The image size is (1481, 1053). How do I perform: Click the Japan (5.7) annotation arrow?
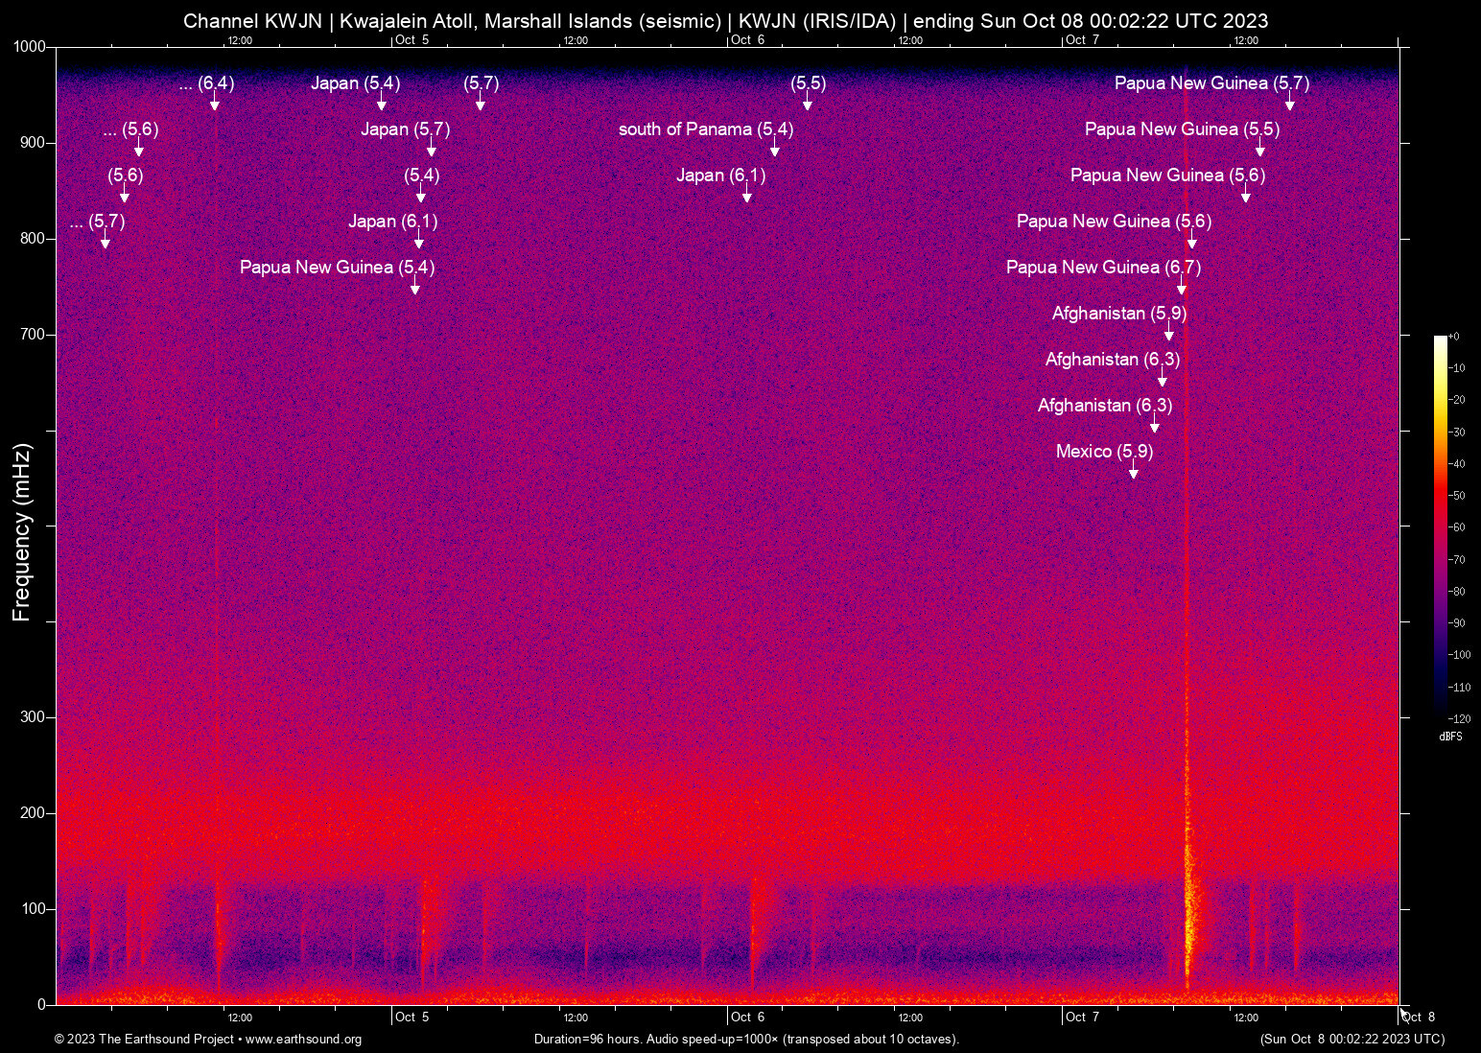432,150
